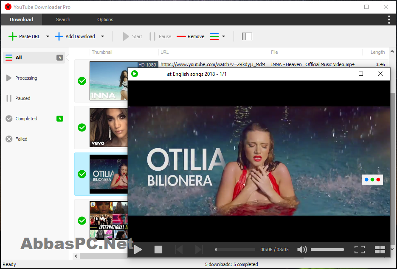The width and height of the screenshot is (397, 269).
Task: Expand the dropdown arrow beside colored list icon
Action: 224,36
